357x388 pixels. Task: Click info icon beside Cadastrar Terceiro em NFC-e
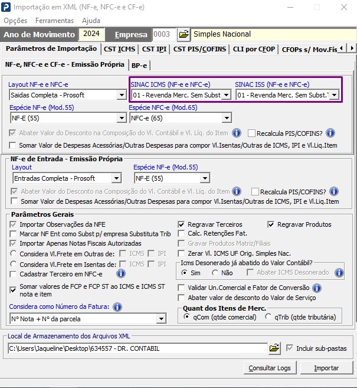(121, 273)
